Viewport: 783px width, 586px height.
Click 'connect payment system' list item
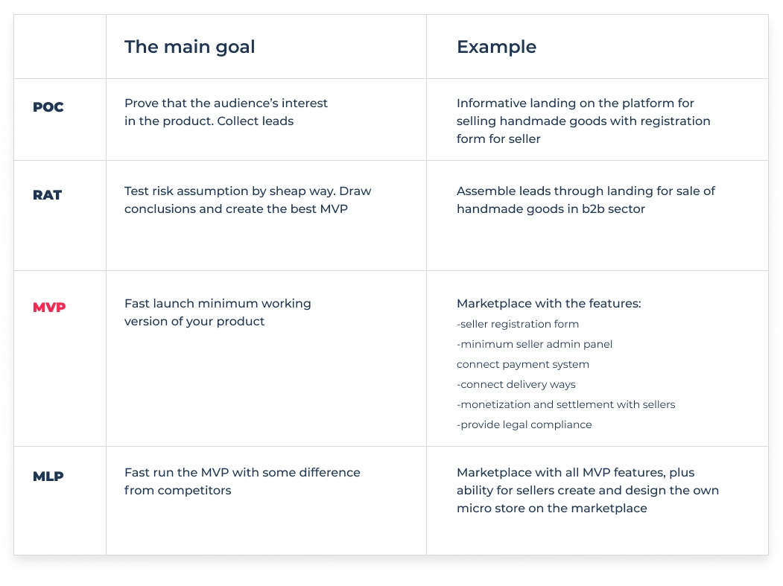[x=523, y=364]
